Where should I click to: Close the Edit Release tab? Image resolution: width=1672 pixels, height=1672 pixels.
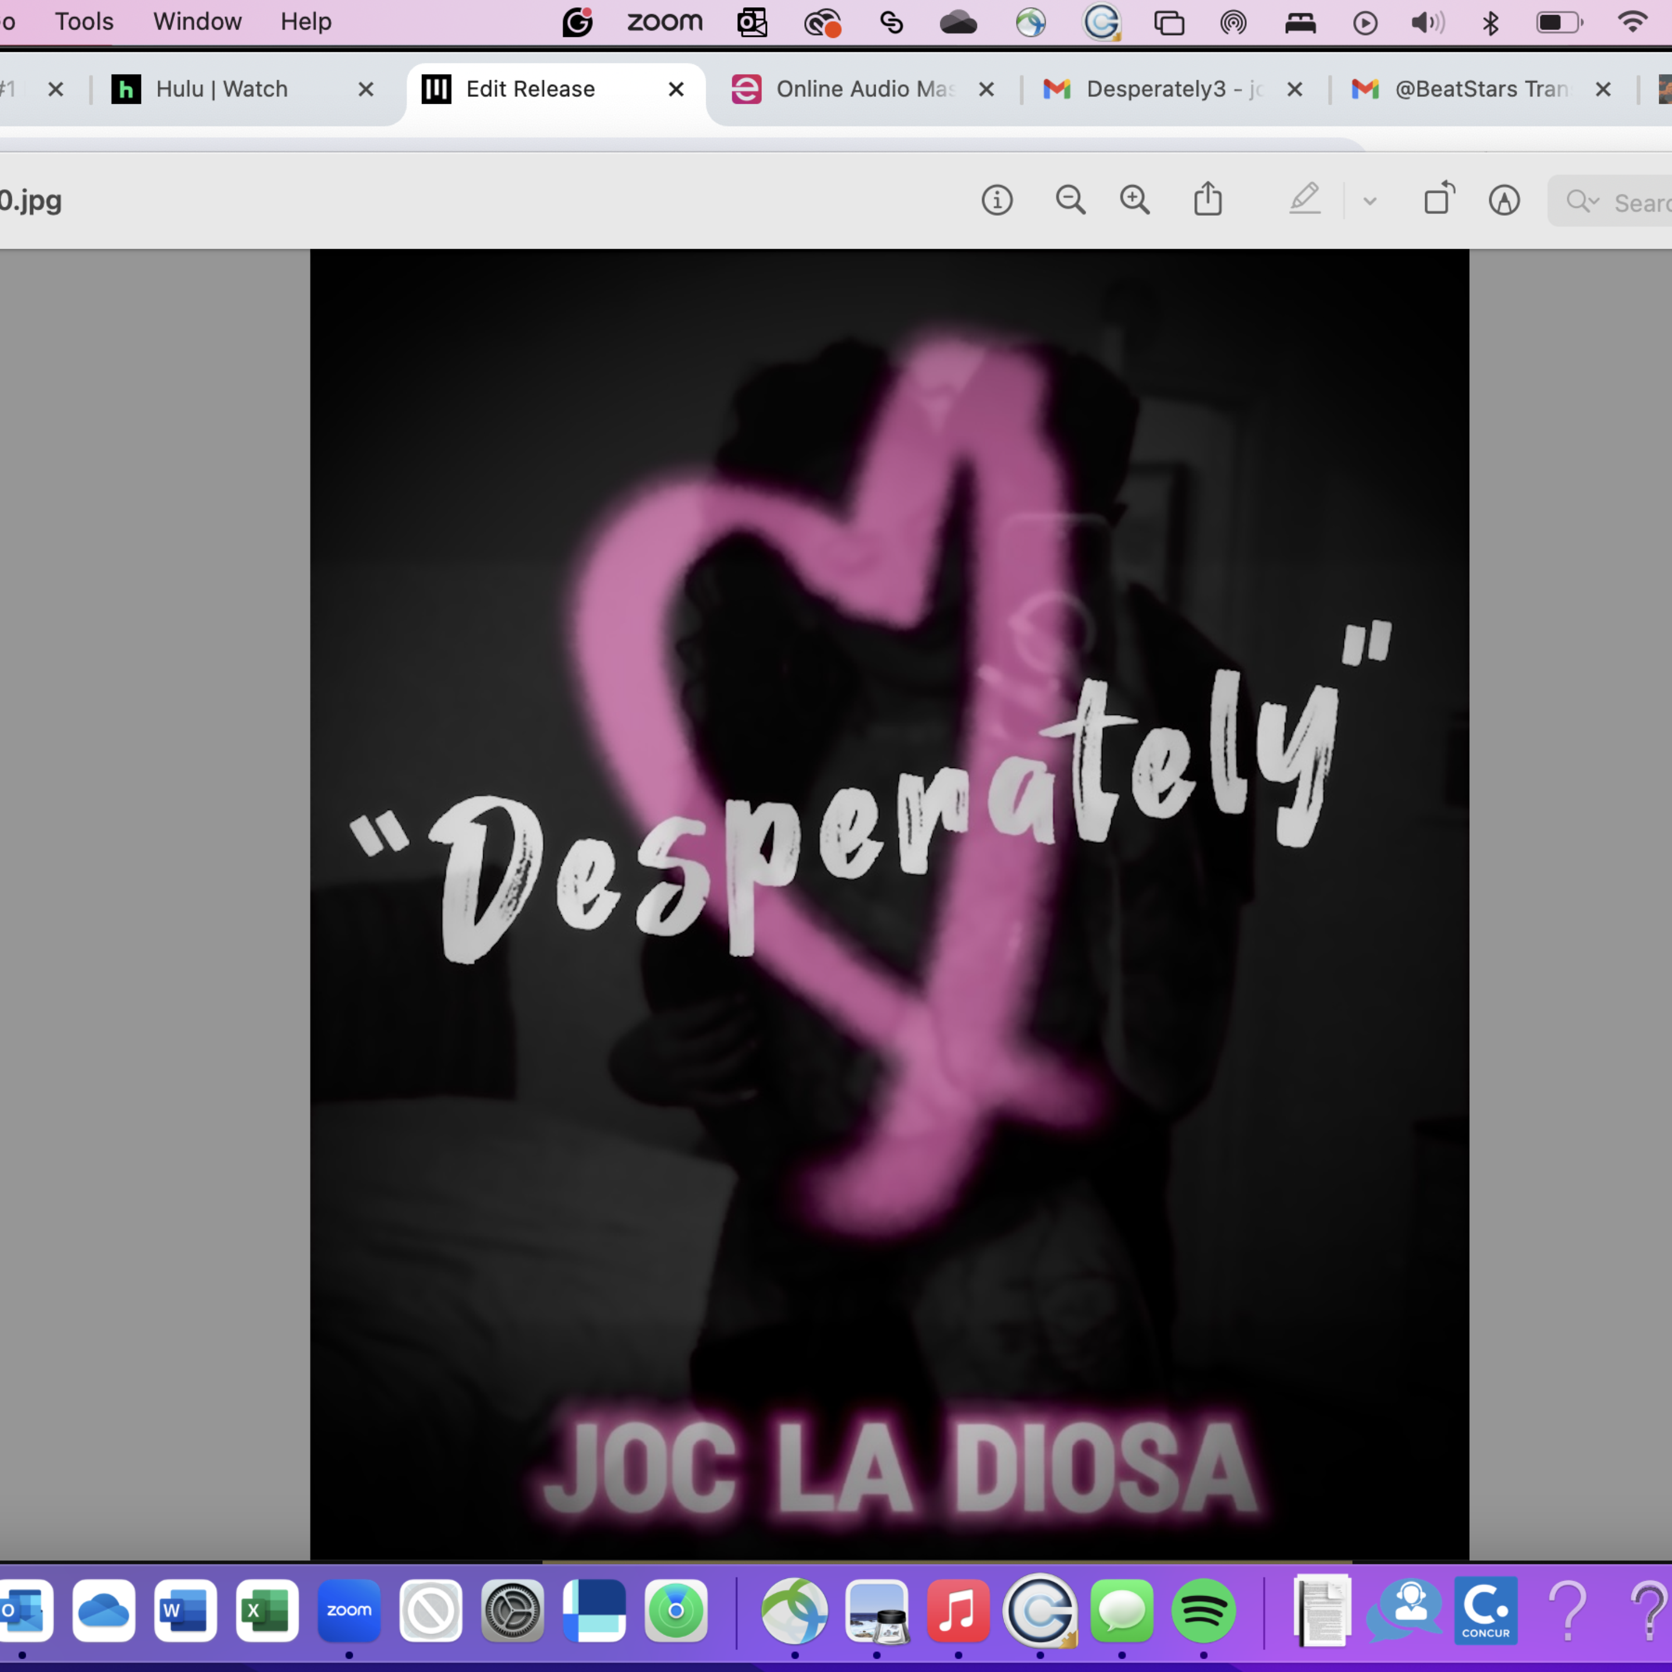[x=676, y=89]
